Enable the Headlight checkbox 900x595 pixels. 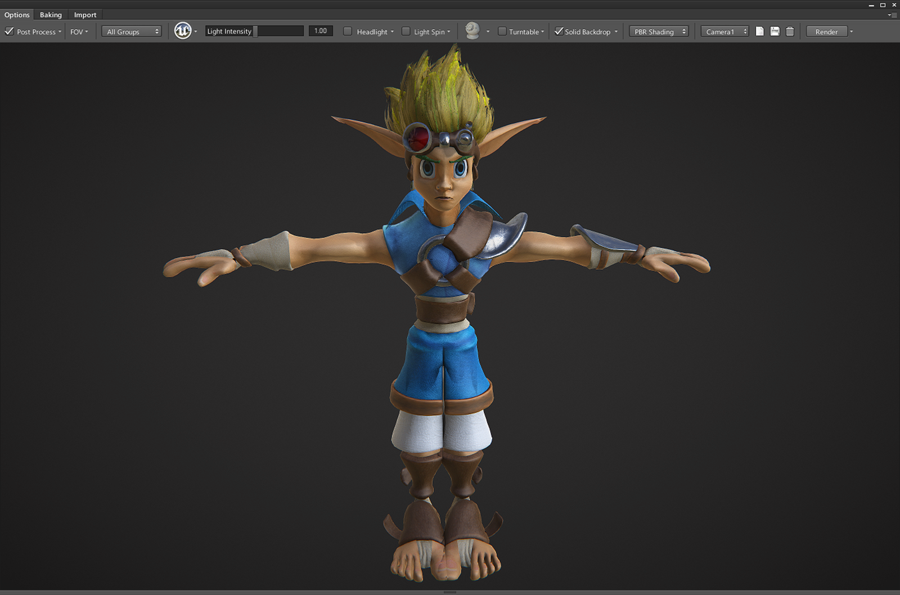point(348,31)
